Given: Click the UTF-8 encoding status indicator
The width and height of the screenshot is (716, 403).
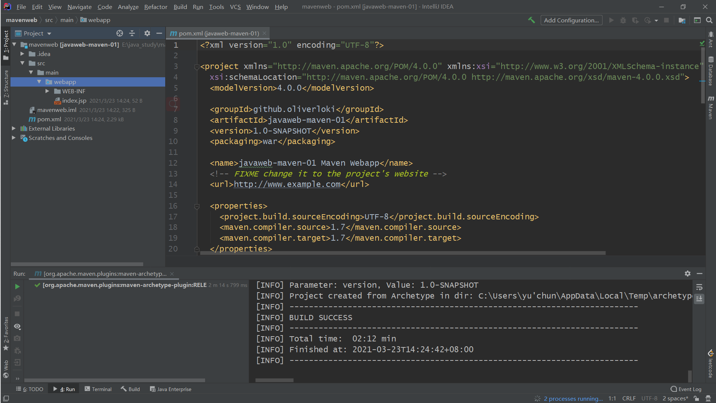Looking at the screenshot, I should (649, 399).
